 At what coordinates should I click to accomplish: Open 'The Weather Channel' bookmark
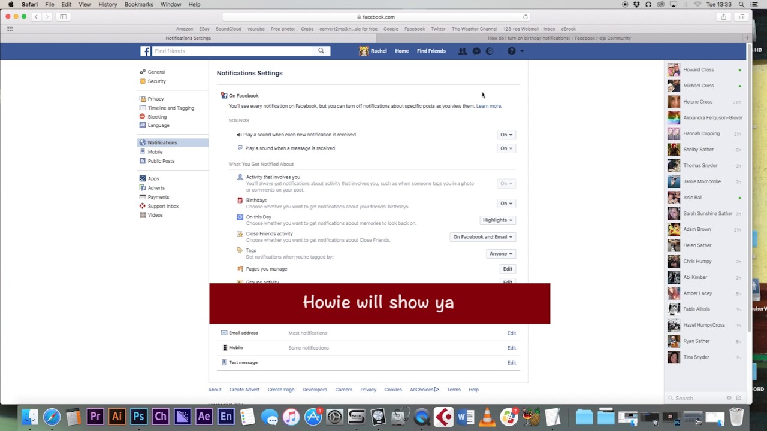[x=475, y=29]
